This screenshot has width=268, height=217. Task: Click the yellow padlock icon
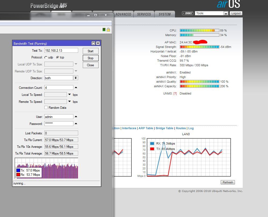click(x=108, y=30)
